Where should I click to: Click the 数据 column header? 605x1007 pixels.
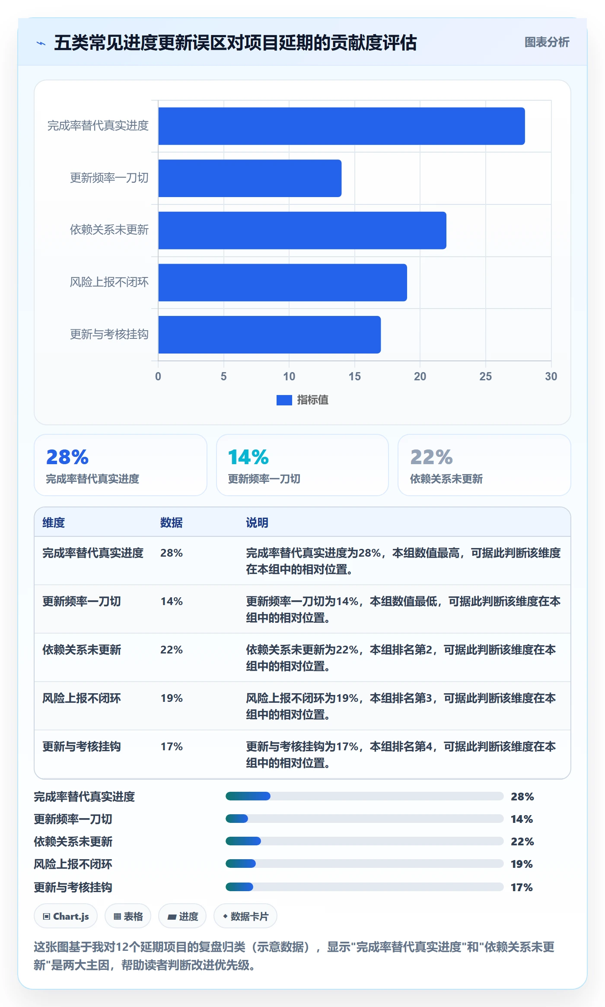pyautogui.click(x=172, y=523)
